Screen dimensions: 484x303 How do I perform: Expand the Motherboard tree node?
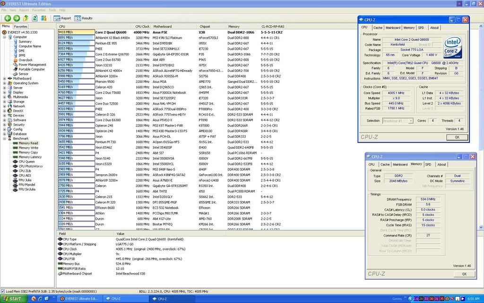[x=5, y=79]
